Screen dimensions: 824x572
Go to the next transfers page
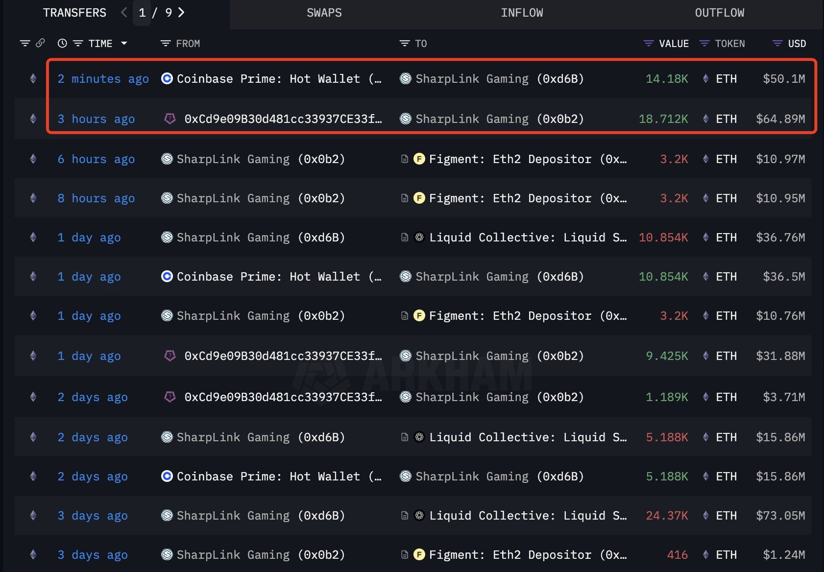click(181, 13)
